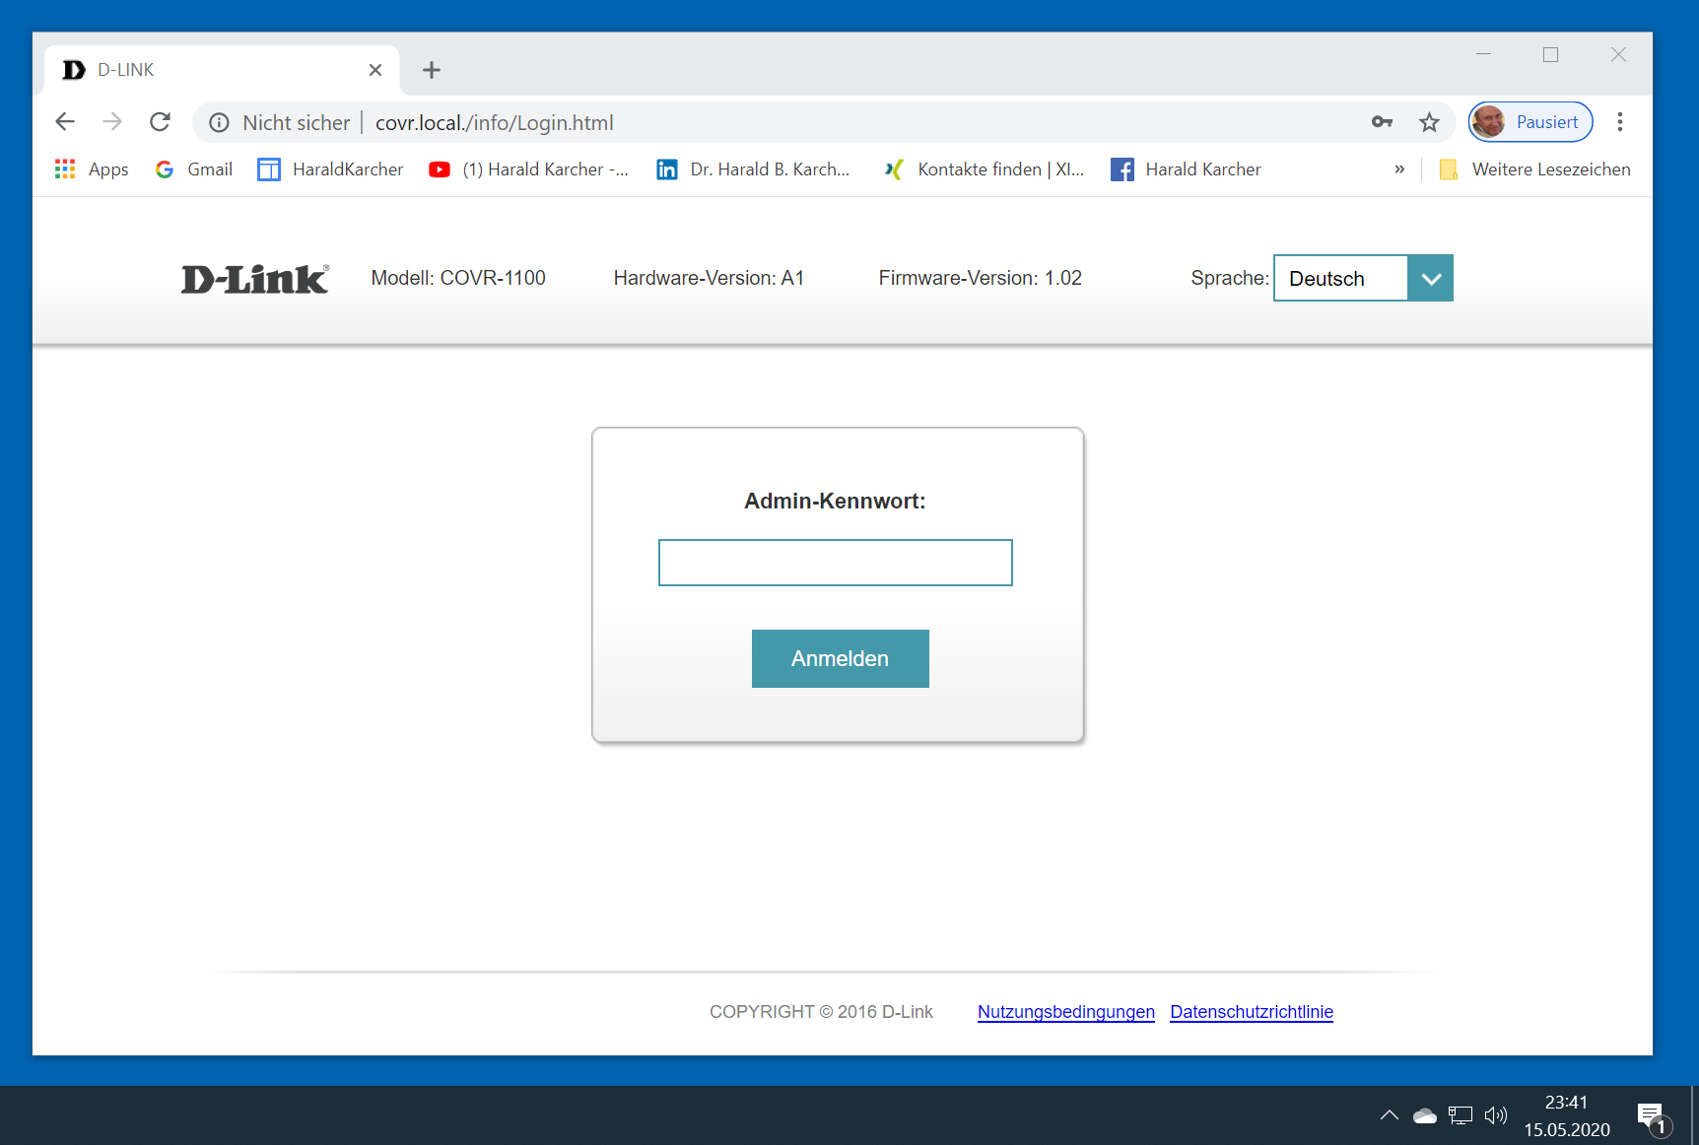The width and height of the screenshot is (1699, 1145).
Task: Open the Gmail bookmark
Action: 194,169
